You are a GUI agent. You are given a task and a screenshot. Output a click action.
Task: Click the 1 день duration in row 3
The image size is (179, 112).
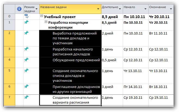[x=112, y=52]
